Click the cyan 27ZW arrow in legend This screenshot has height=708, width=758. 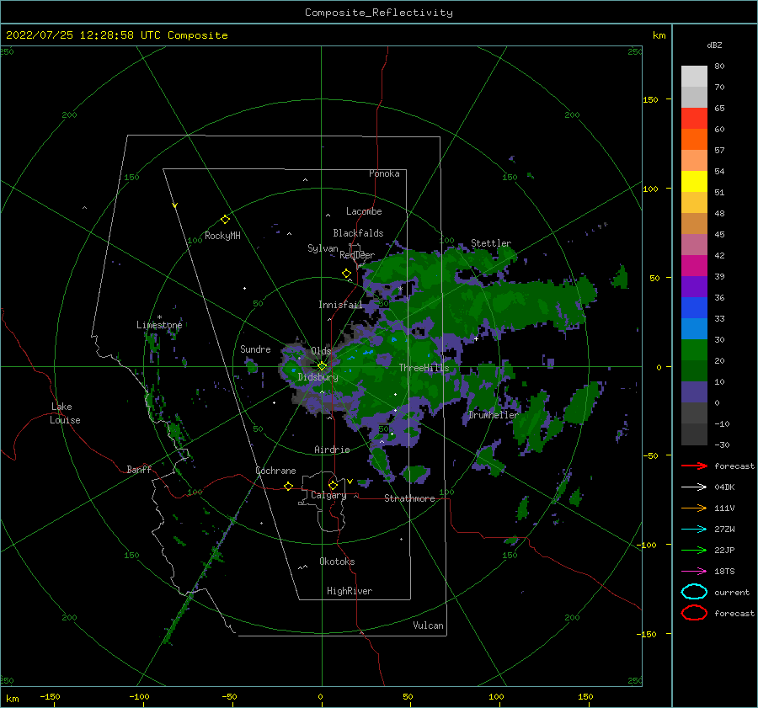tap(694, 530)
